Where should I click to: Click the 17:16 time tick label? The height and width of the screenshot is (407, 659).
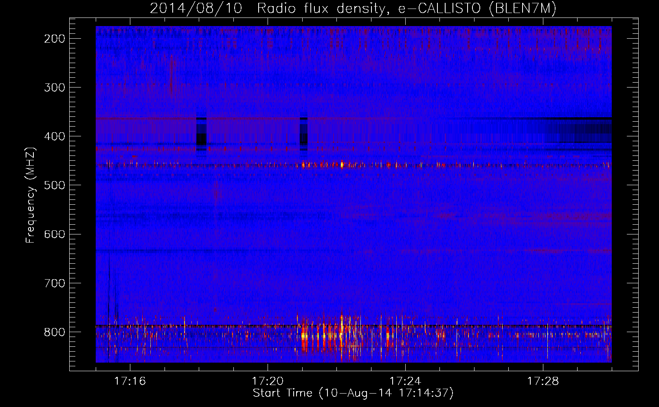click(x=130, y=381)
